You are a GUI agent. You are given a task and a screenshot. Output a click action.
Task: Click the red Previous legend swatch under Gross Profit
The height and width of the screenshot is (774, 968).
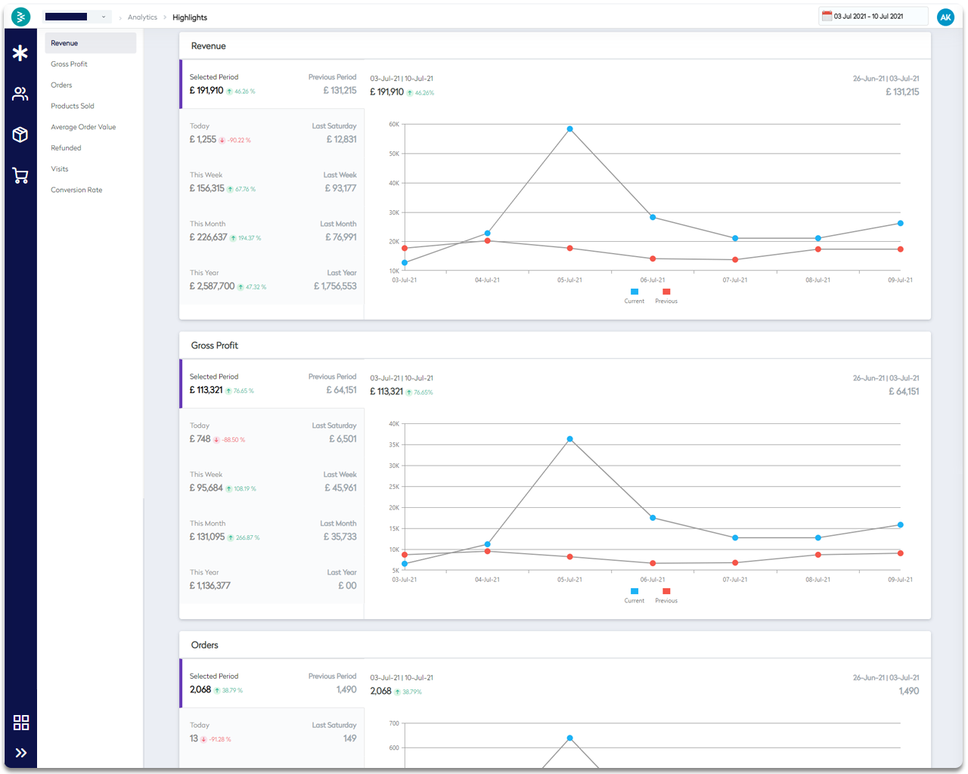(665, 591)
